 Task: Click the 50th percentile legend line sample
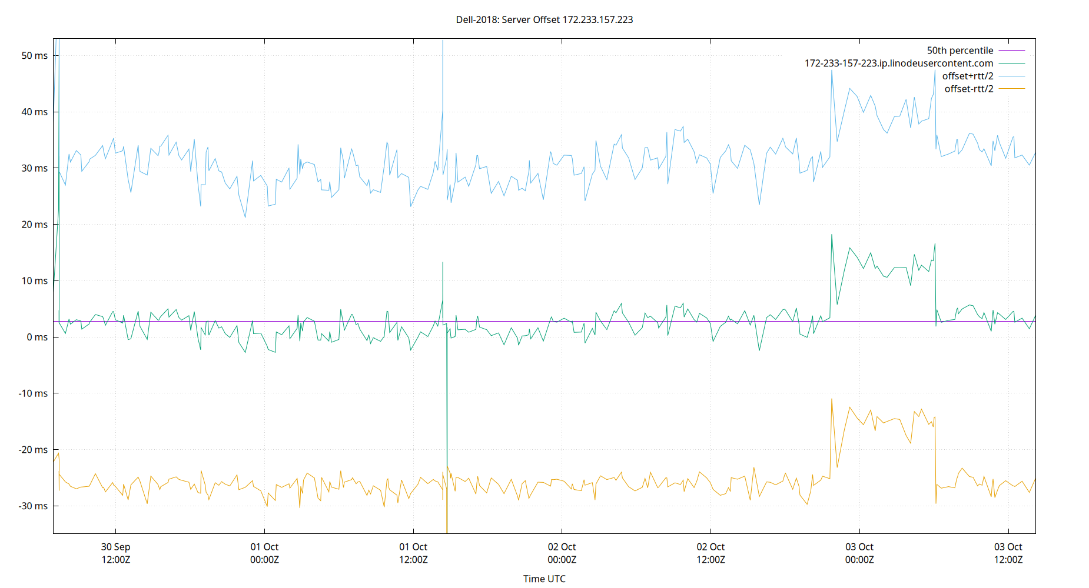coord(1012,51)
